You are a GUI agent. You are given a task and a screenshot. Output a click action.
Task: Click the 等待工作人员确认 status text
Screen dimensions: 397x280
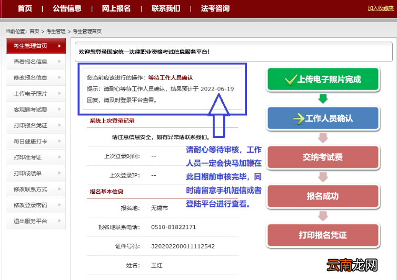(171, 78)
